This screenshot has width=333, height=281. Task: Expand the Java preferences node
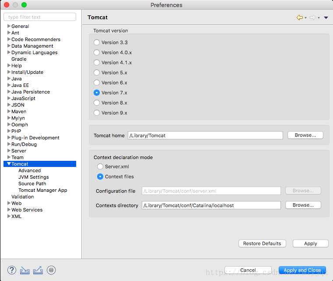(x=9, y=79)
